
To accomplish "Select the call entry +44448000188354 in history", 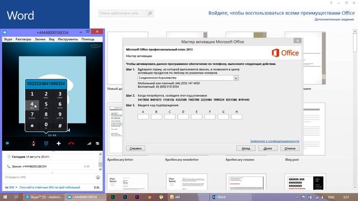I will click(49, 166).
